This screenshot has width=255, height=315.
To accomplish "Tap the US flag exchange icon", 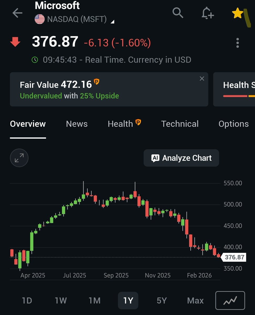I will 40,19.
